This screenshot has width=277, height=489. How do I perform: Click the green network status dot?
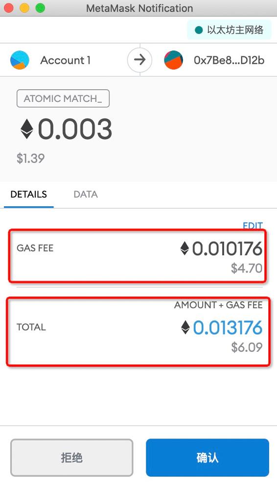(199, 30)
